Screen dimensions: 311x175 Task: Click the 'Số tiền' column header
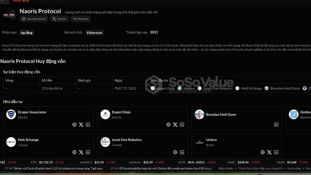58,80
